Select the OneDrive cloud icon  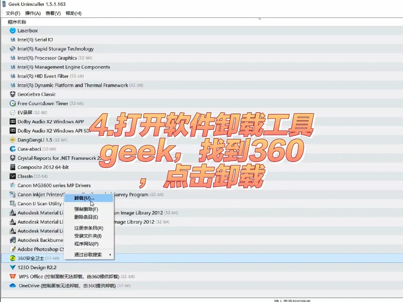(13, 285)
